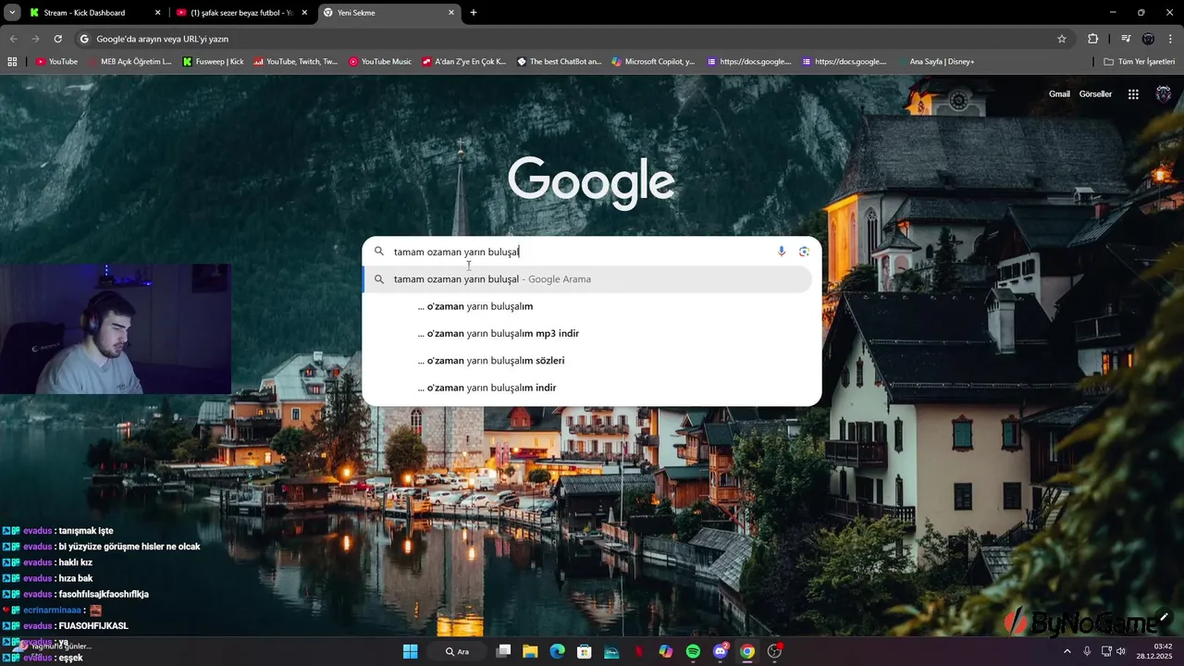Launch Microsoft Edge from the taskbar
The height and width of the screenshot is (666, 1184).
(x=557, y=651)
